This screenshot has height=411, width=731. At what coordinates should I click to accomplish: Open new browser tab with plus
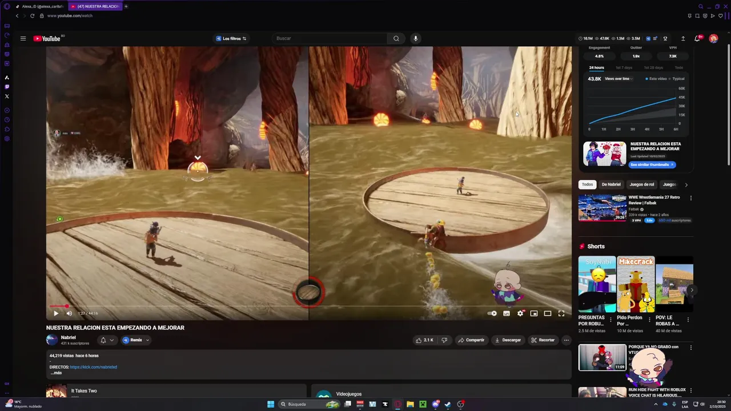point(126,6)
